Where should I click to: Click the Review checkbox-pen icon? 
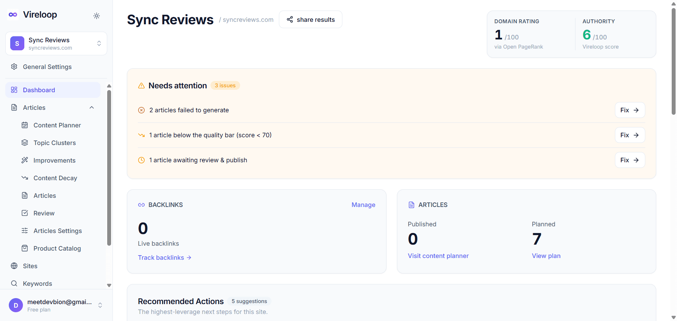tap(25, 213)
